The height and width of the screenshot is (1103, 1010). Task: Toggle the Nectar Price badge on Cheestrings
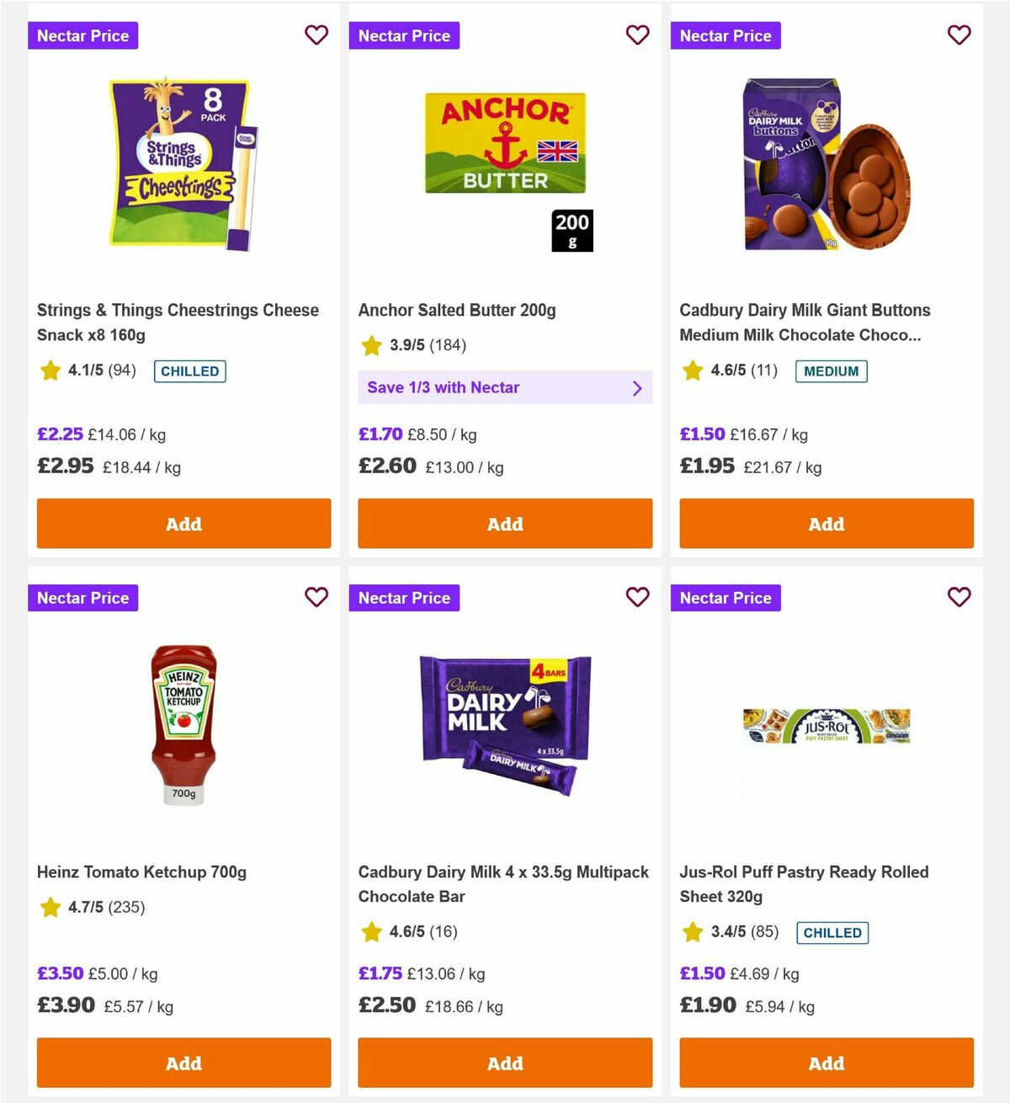(82, 35)
